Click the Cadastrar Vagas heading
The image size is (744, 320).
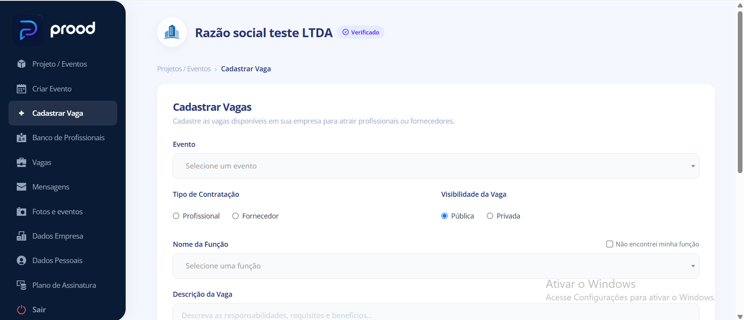[x=212, y=107]
